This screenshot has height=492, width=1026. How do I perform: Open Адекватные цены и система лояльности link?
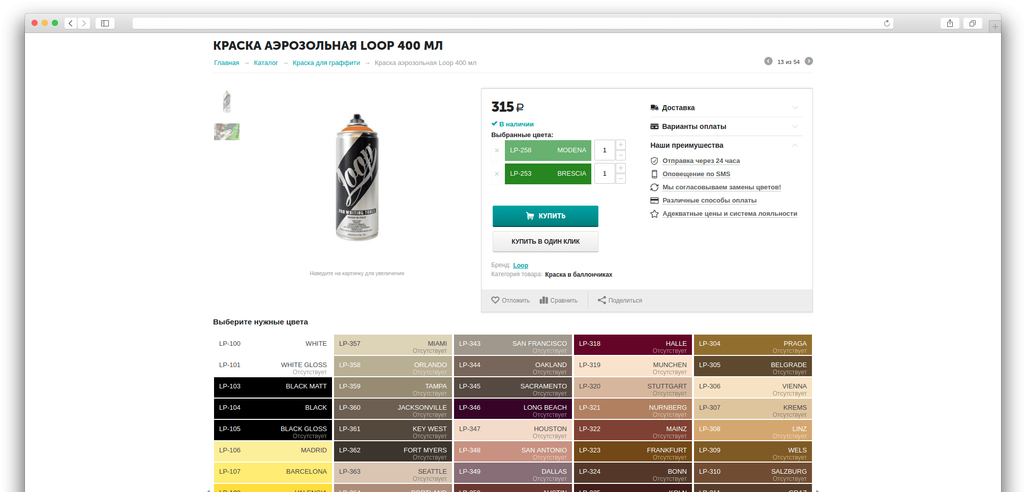[730, 214]
